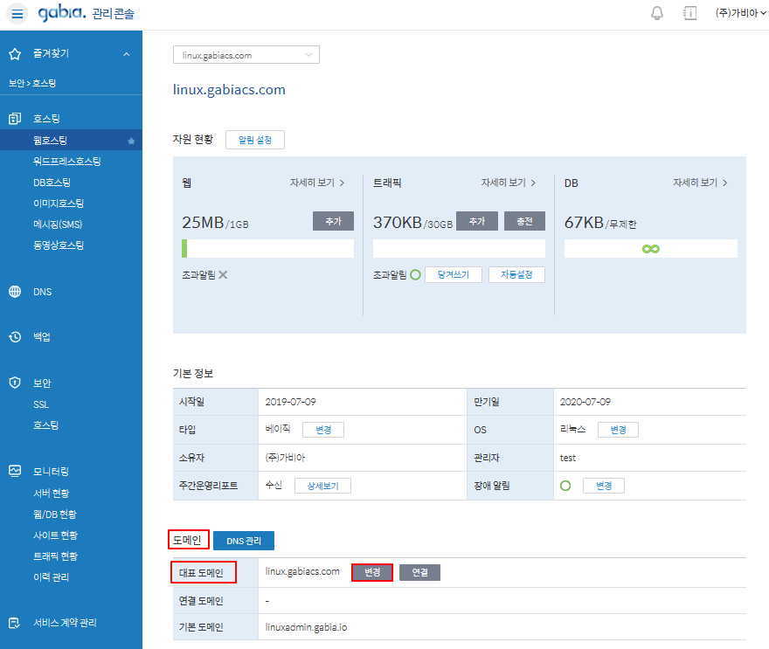Collapse the favorites section chevron
Screen dimensions: 769x649
127,54
